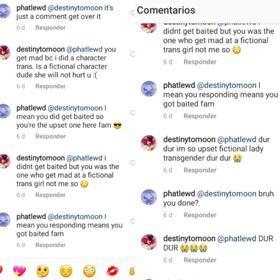Insert the flushed face emoji
This screenshot has width=280, height=280.
pos(90,271)
